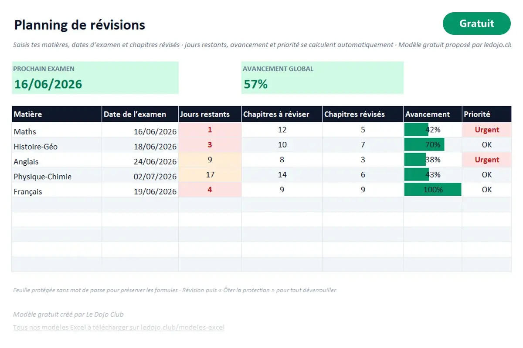
Task: Select Anglais days remaining cell
Action: pyautogui.click(x=210, y=160)
